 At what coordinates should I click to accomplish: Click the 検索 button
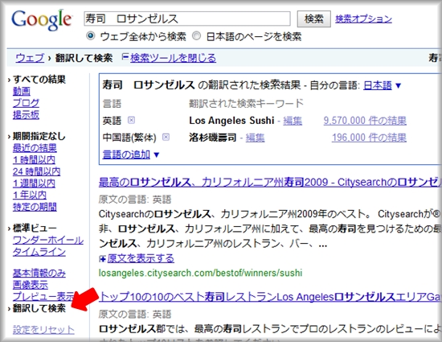pyautogui.click(x=313, y=19)
